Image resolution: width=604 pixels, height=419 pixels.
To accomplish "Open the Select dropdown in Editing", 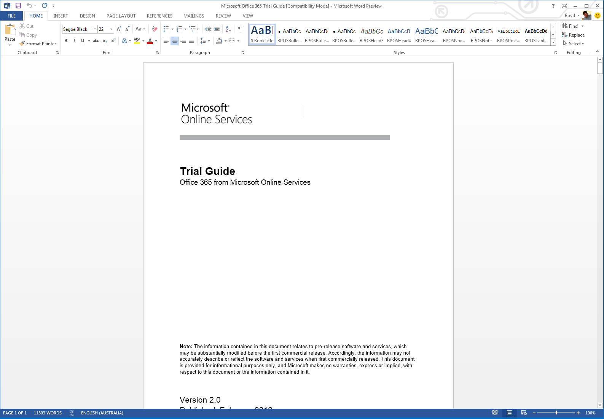I will click(574, 44).
